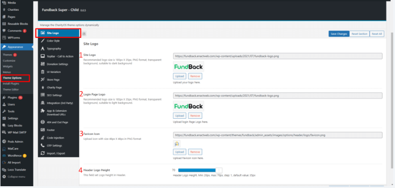The image size is (395, 188).
Task: Click Remove under Site Logo
Action: click(195, 76)
